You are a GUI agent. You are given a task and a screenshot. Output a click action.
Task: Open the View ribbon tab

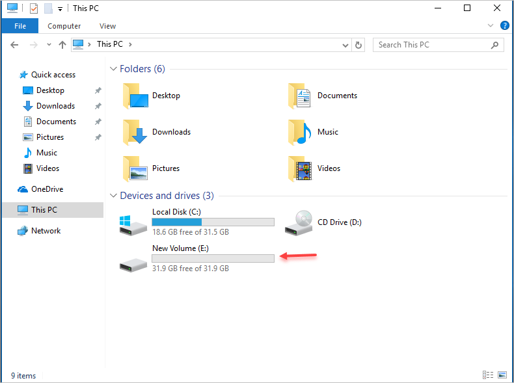point(107,26)
